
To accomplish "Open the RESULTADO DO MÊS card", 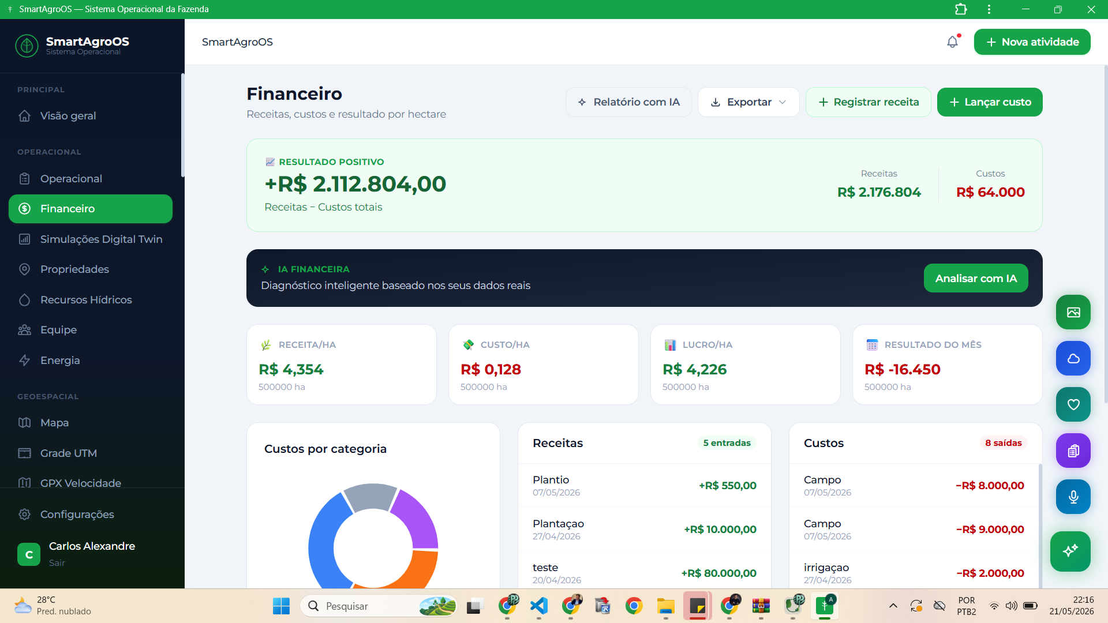I will tap(948, 365).
